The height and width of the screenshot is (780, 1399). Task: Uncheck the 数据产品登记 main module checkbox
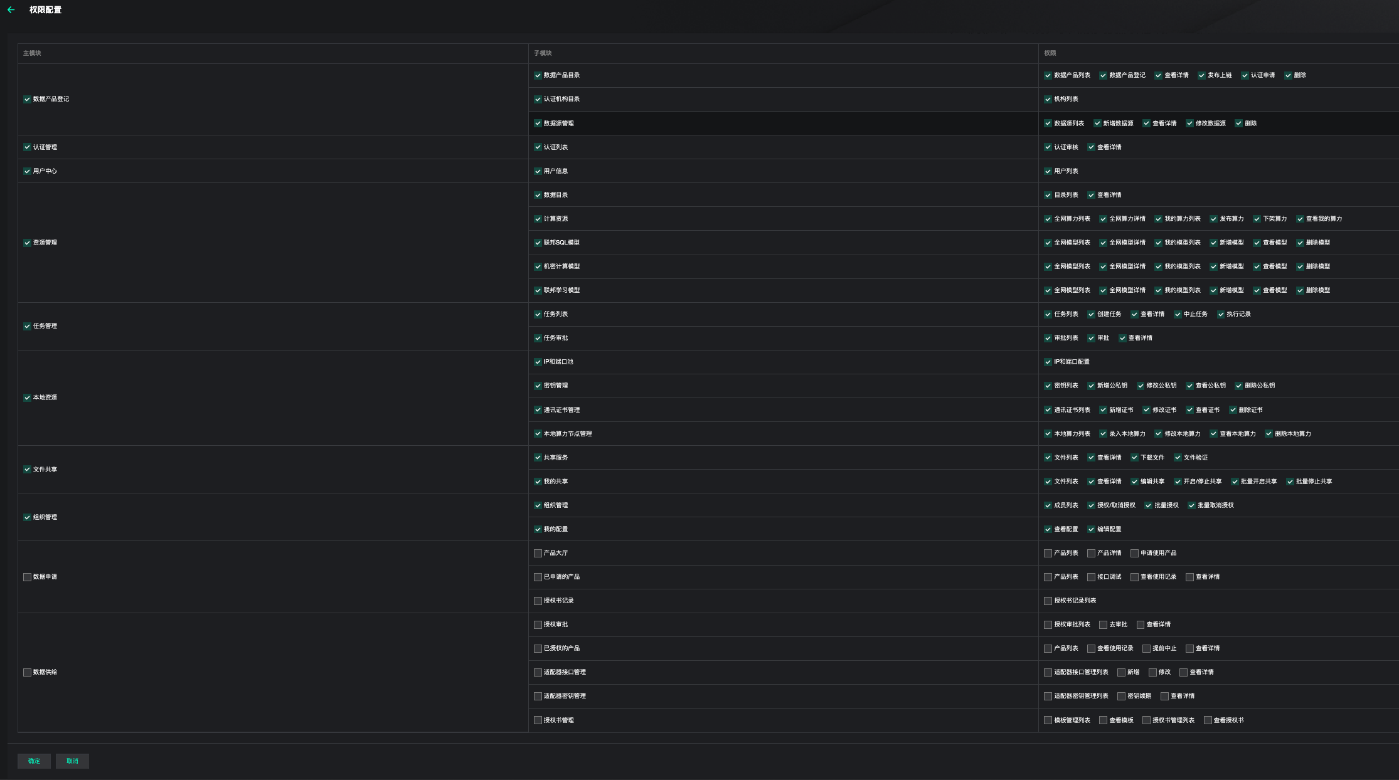27,99
